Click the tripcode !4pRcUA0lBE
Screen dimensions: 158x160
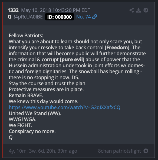[x=28, y=17]
